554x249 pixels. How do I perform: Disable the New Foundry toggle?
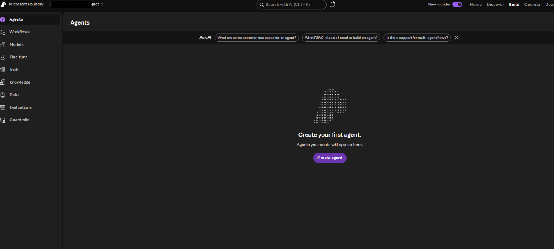(457, 4)
